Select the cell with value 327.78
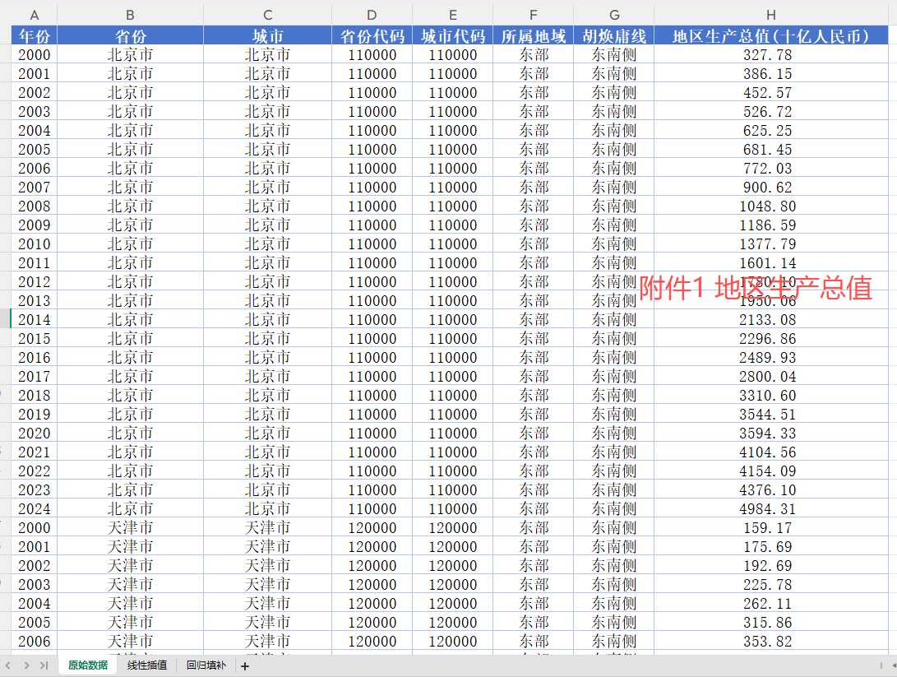 coord(771,54)
